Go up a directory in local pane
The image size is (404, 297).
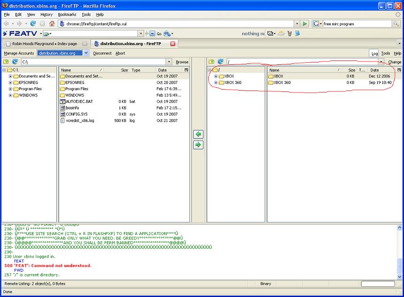[x=6, y=61]
